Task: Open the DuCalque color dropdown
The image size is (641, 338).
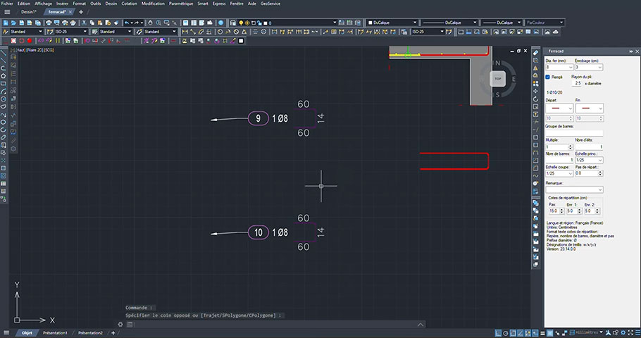Action: [x=392, y=23]
